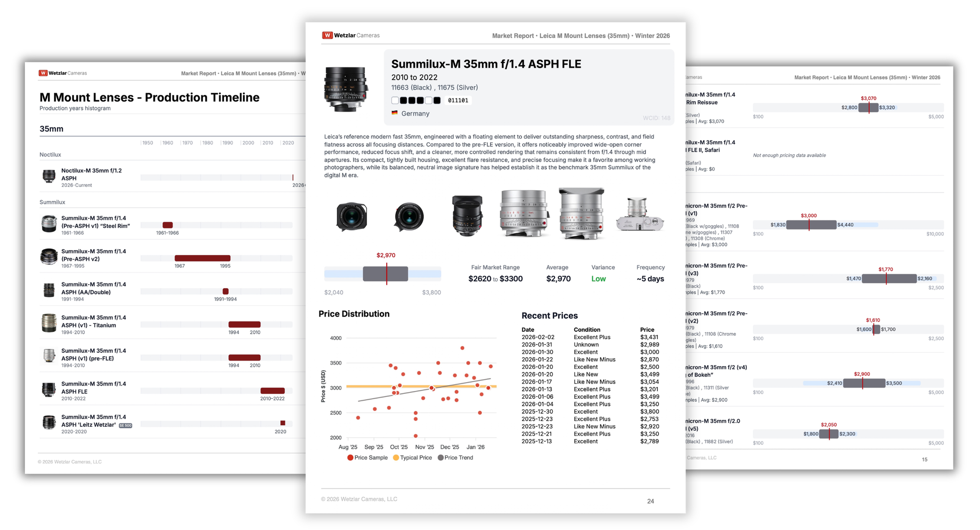
Task: Click the Price Sample legend entry
Action: [x=367, y=458]
